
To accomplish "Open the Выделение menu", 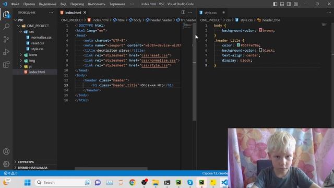I will click(x=47, y=4).
